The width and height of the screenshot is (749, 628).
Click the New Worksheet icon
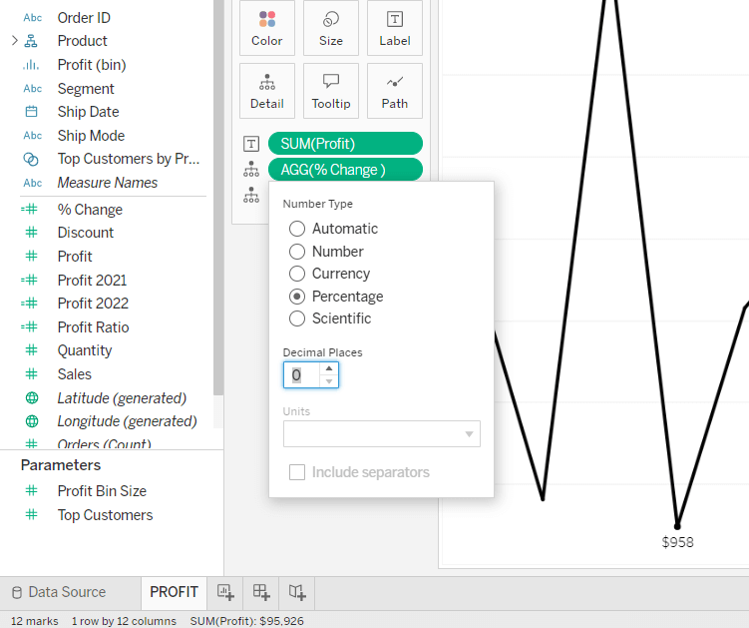pos(225,592)
